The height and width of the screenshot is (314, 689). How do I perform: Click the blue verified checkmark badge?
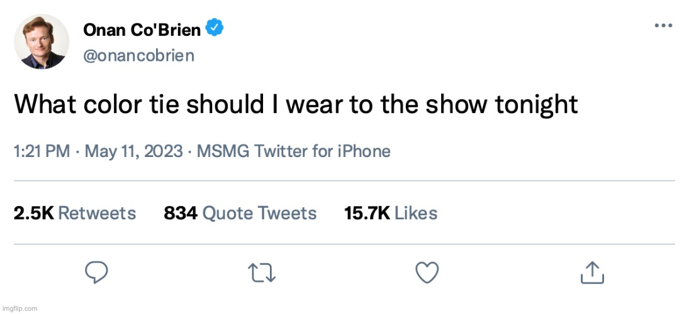(x=215, y=29)
